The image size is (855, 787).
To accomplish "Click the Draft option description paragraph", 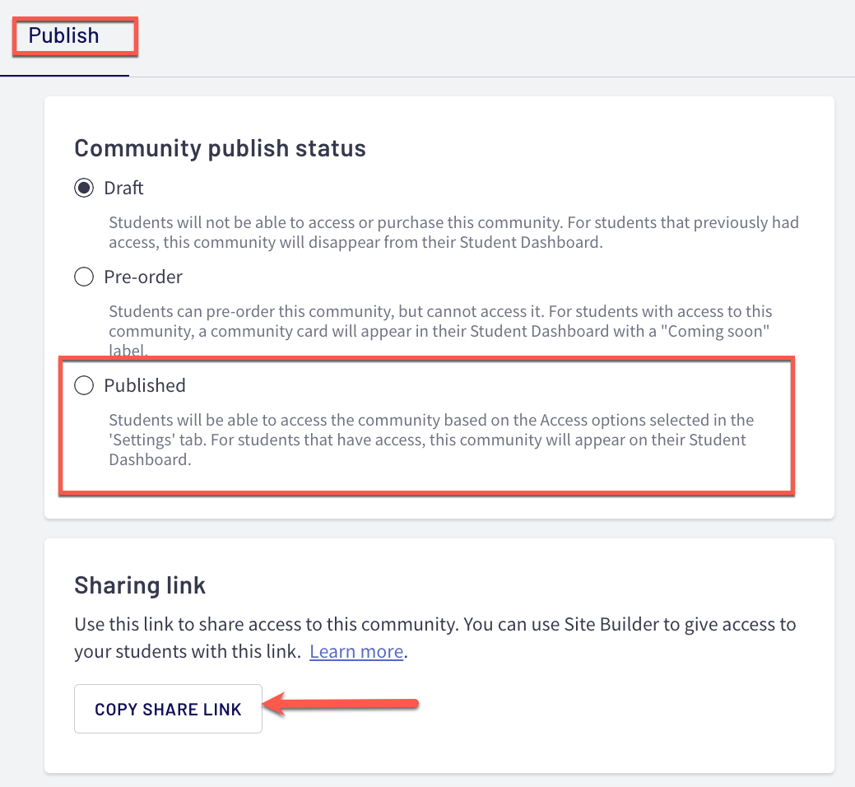I will pyautogui.click(x=453, y=232).
